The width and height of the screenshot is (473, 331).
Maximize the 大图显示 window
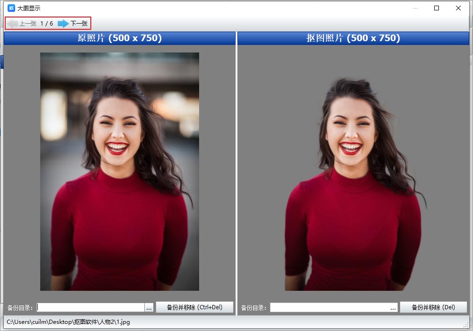coord(437,8)
